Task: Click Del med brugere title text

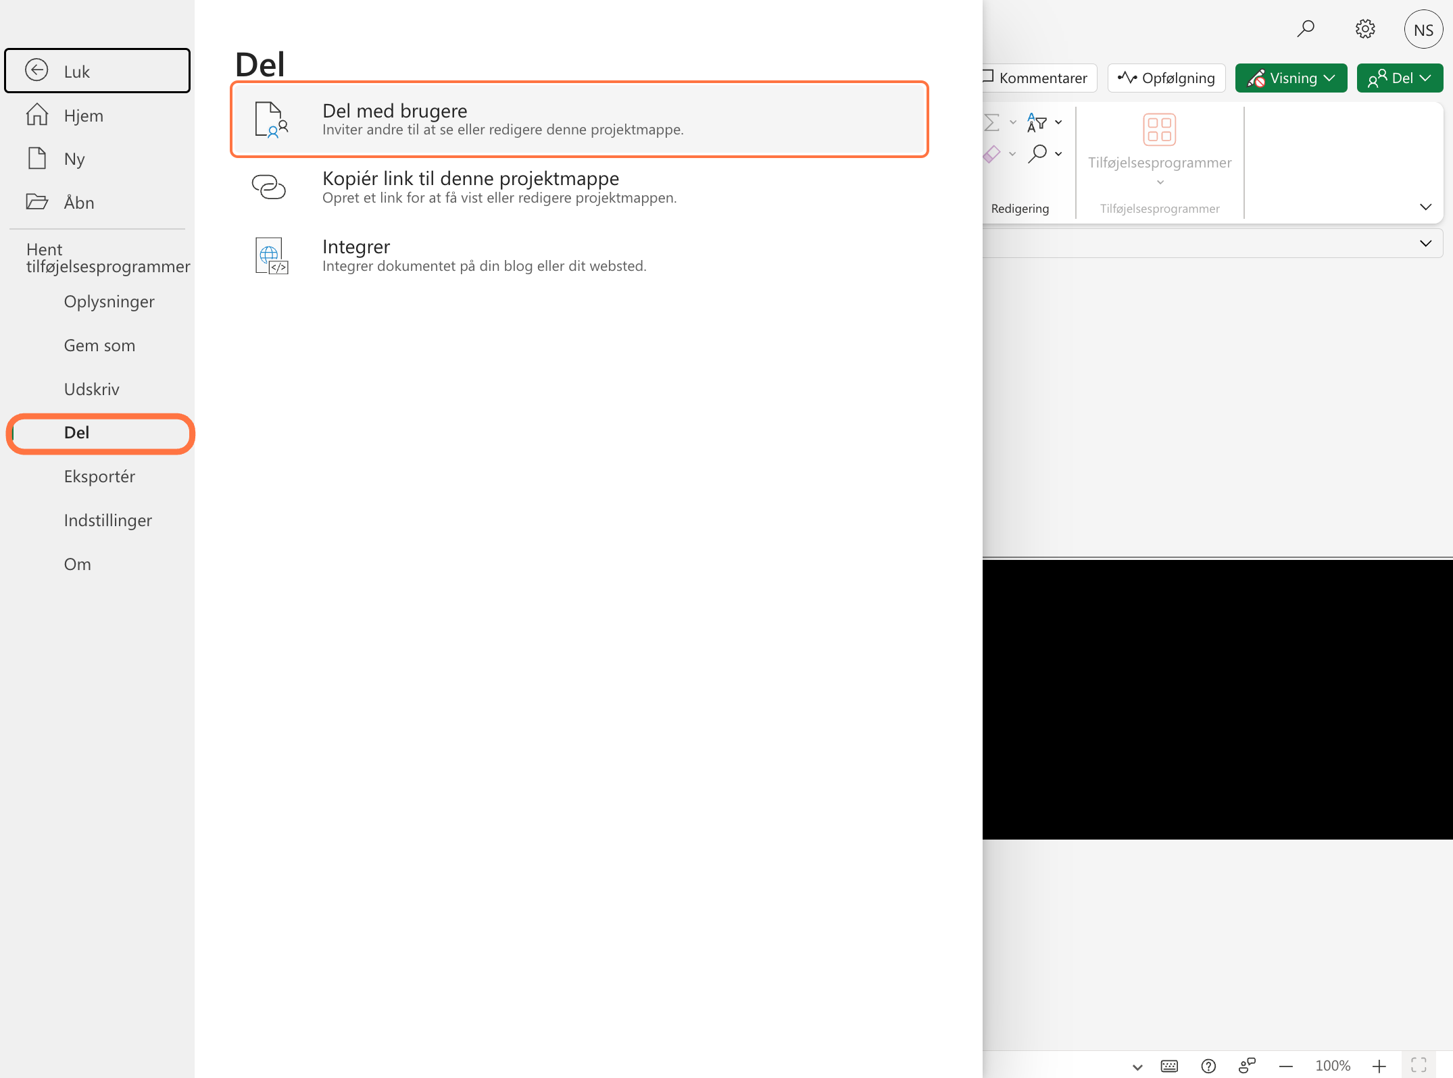Action: point(395,110)
